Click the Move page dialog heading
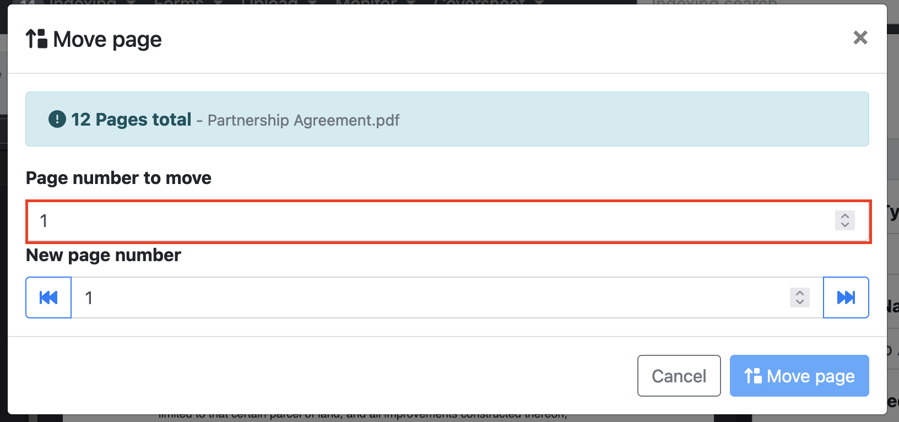The height and width of the screenshot is (422, 899). 107,39
